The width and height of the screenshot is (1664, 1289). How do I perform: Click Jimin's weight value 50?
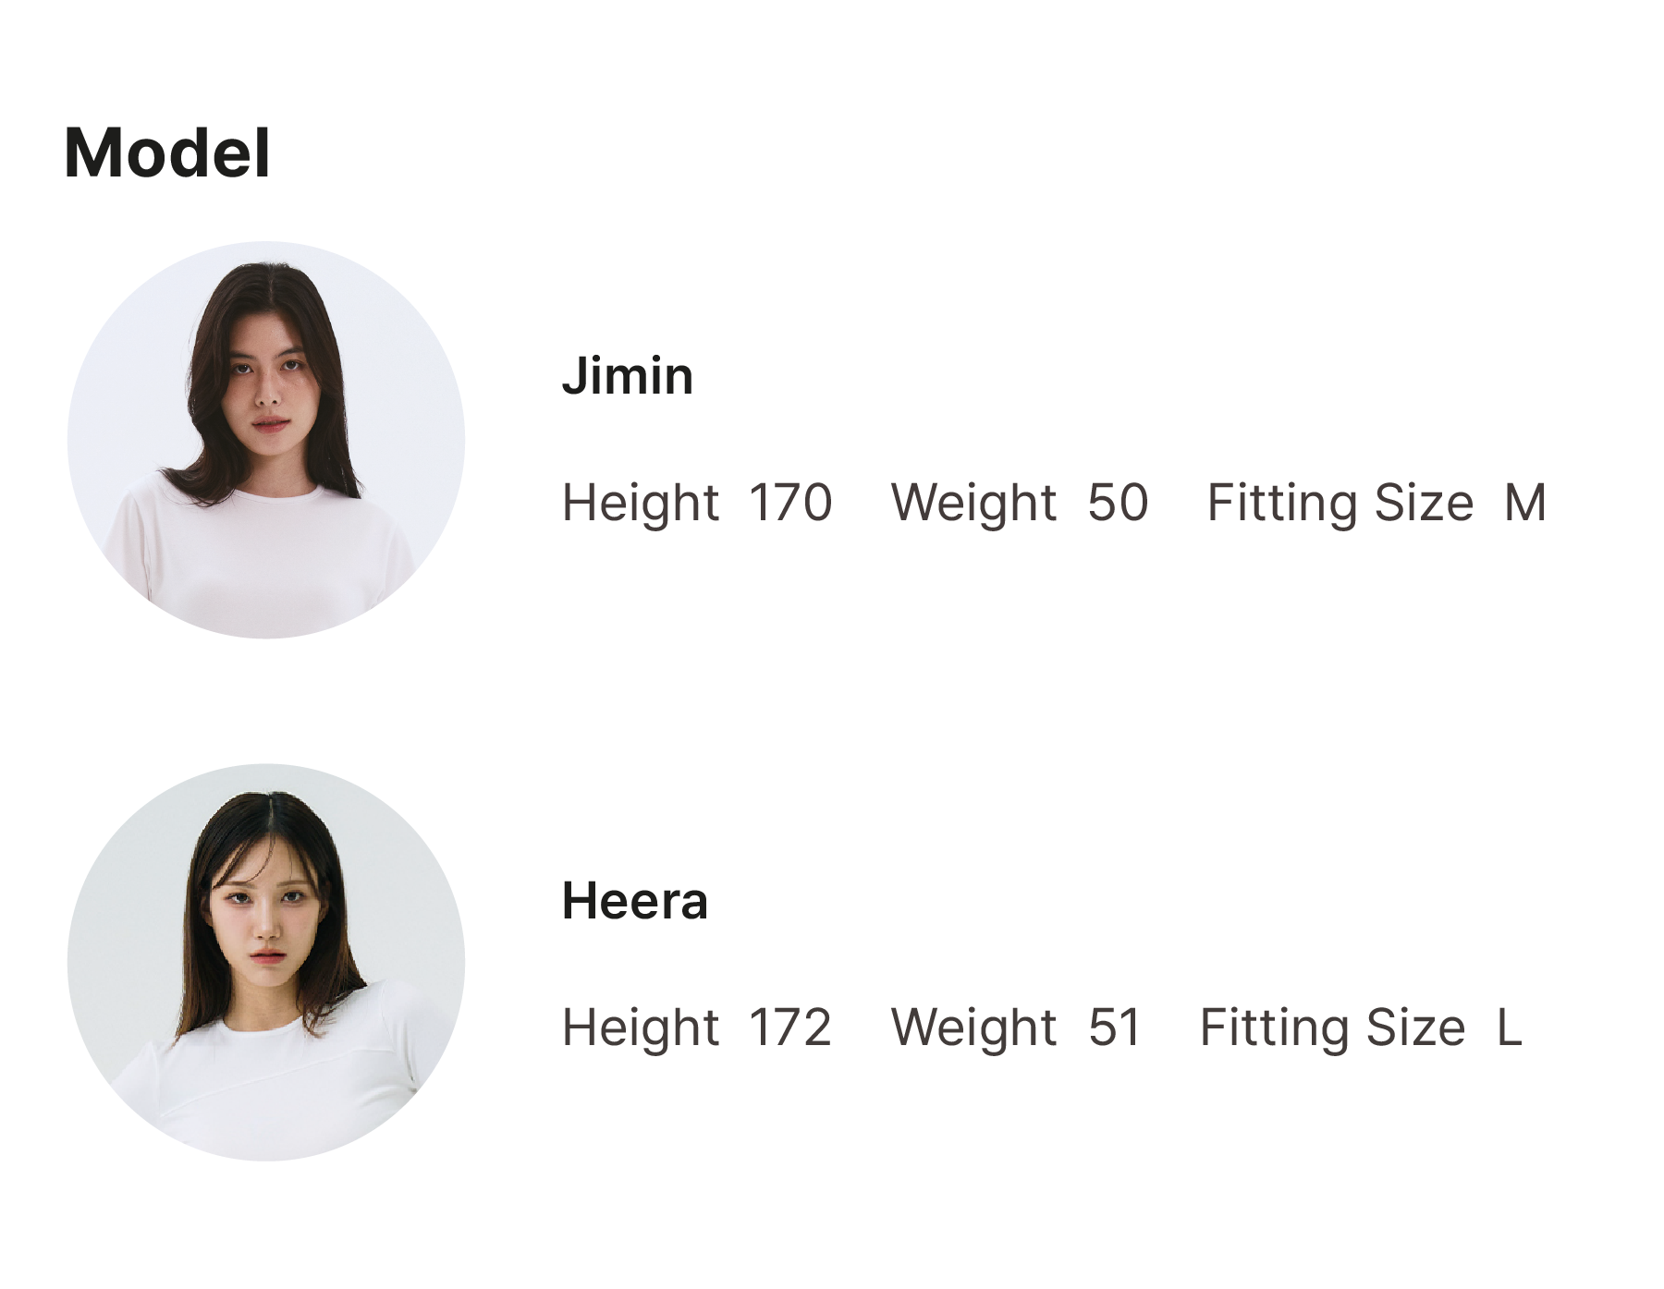point(1118,503)
